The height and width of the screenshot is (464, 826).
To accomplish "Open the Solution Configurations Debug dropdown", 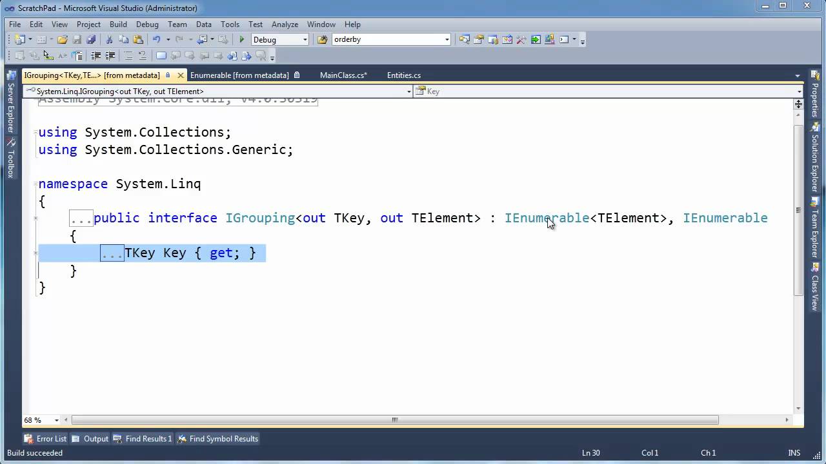I will [x=305, y=39].
